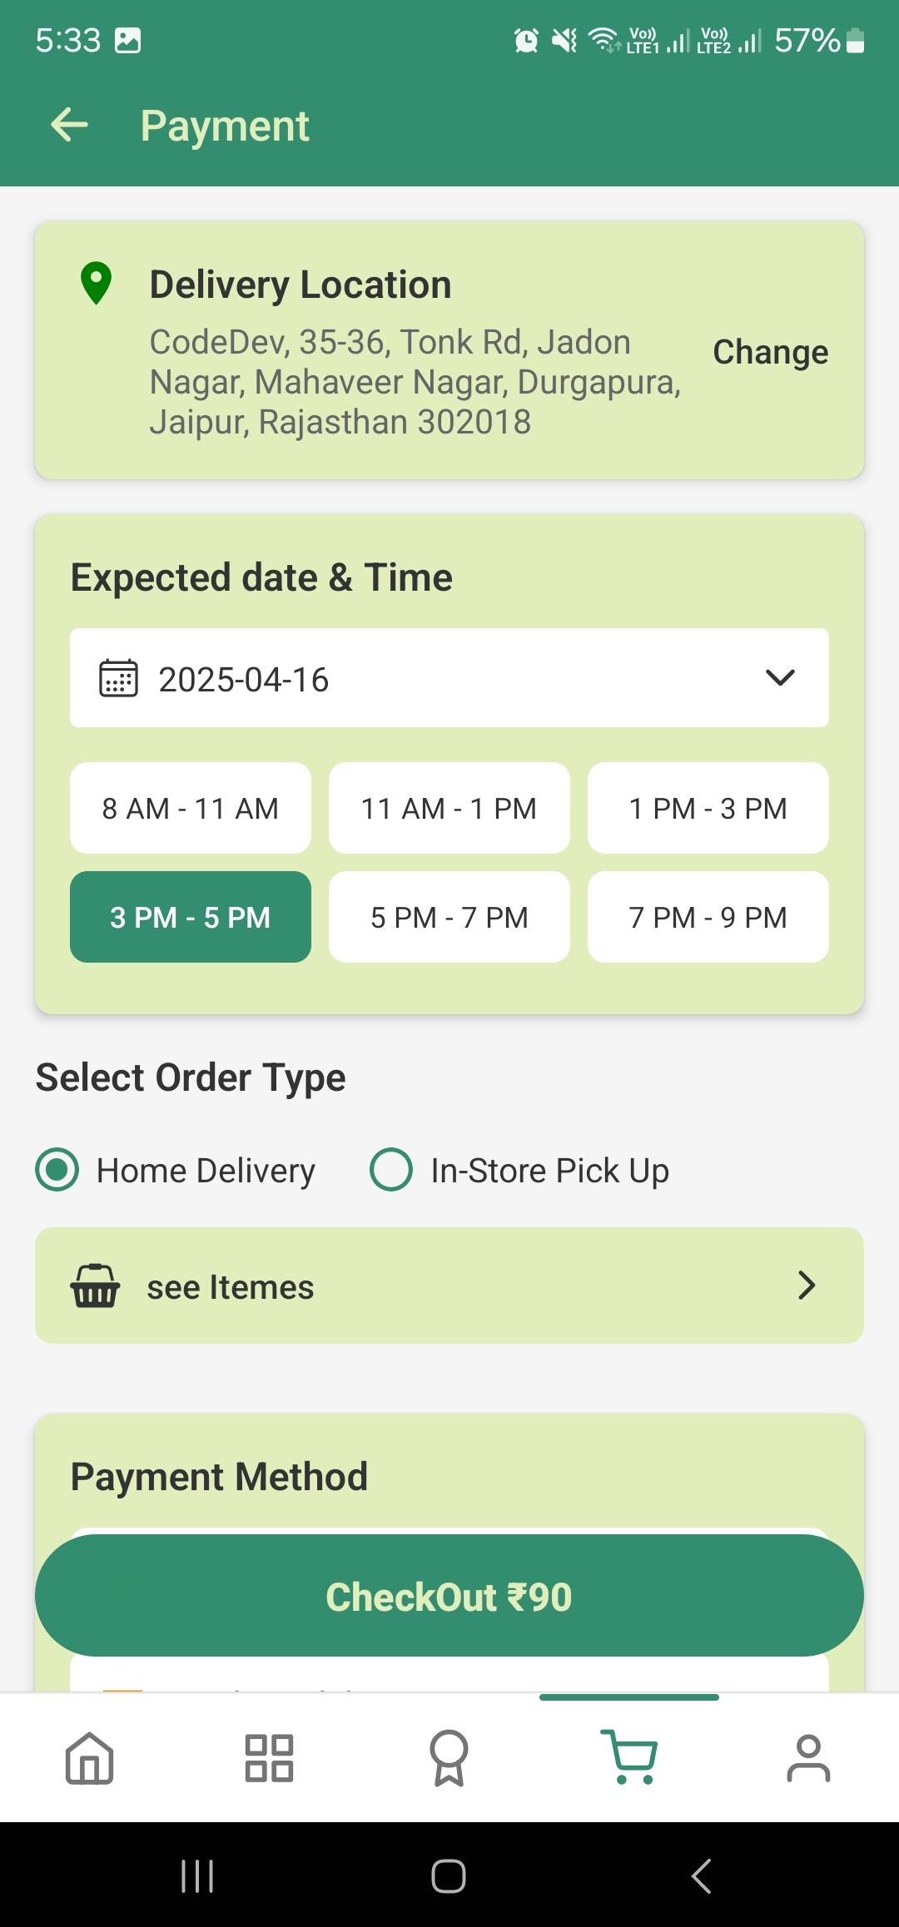Select Home Delivery radio option

tap(57, 1170)
